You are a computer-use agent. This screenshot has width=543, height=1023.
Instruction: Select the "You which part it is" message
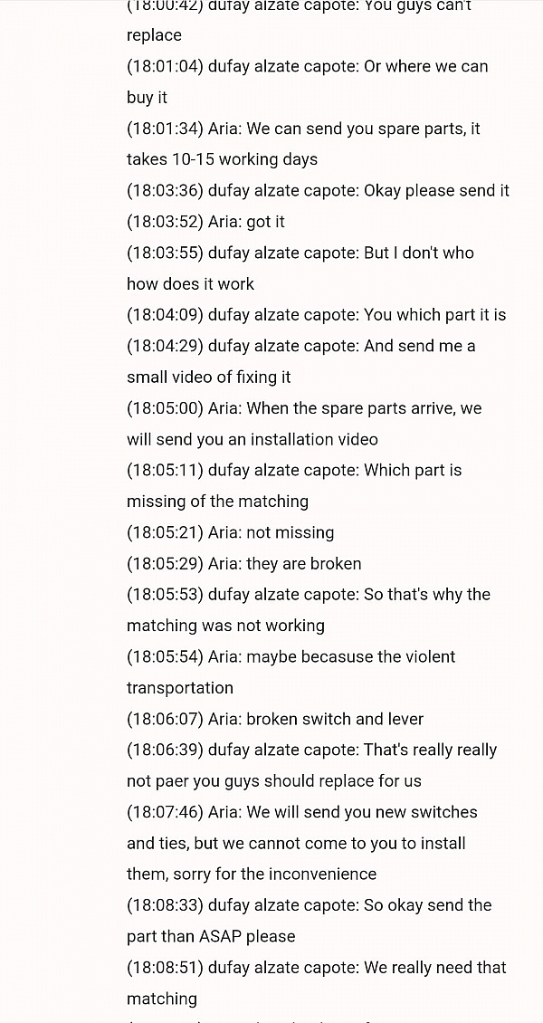[316, 315]
